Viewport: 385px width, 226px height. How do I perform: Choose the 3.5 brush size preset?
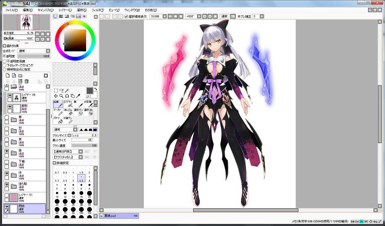[x=81, y=180]
